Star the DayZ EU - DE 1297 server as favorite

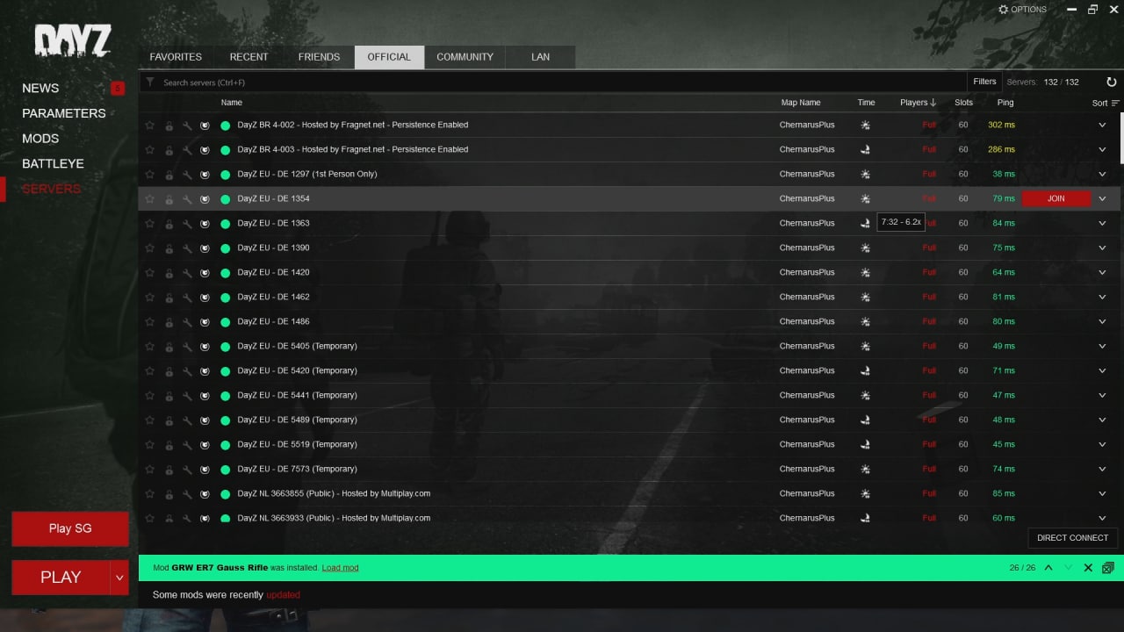pyautogui.click(x=149, y=174)
